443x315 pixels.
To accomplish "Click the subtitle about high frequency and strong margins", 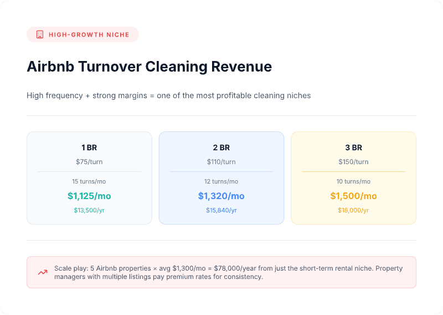I will click(169, 95).
